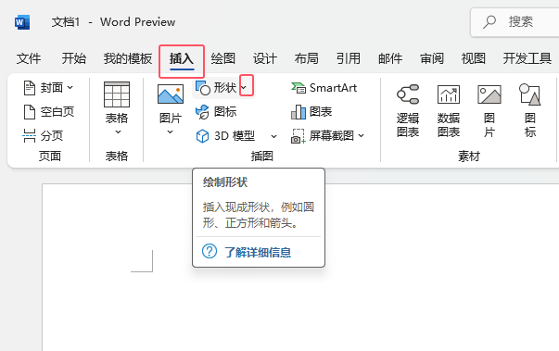Open the 审阅 tab
The image size is (559, 351).
coord(432,58)
